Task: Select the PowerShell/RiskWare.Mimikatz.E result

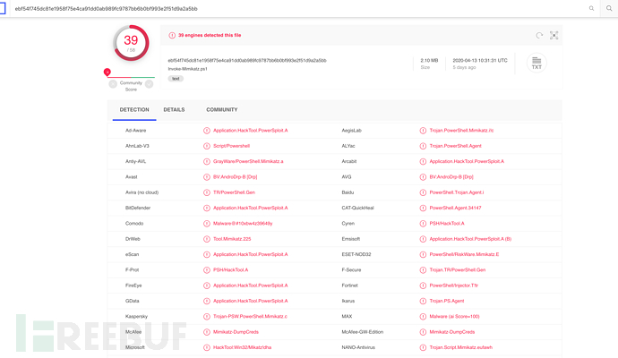Action: click(464, 254)
